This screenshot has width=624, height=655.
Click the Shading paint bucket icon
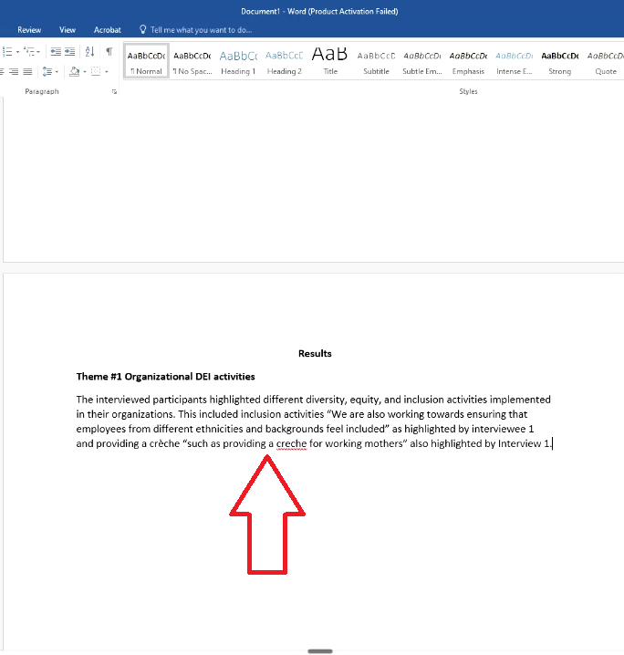coord(74,71)
